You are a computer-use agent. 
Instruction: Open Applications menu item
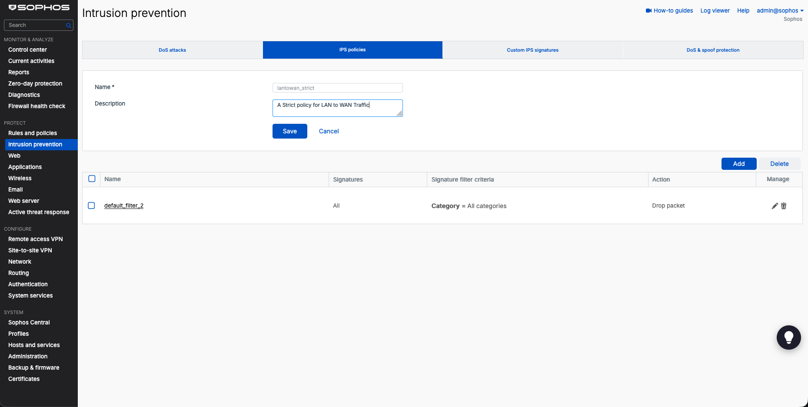25,167
